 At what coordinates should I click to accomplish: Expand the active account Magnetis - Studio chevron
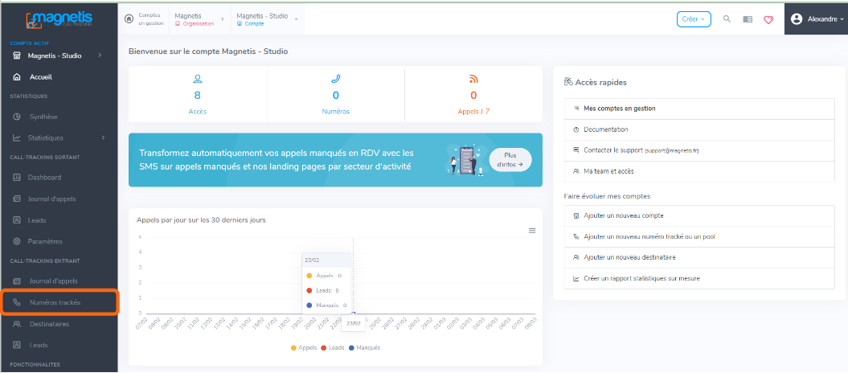(100, 55)
